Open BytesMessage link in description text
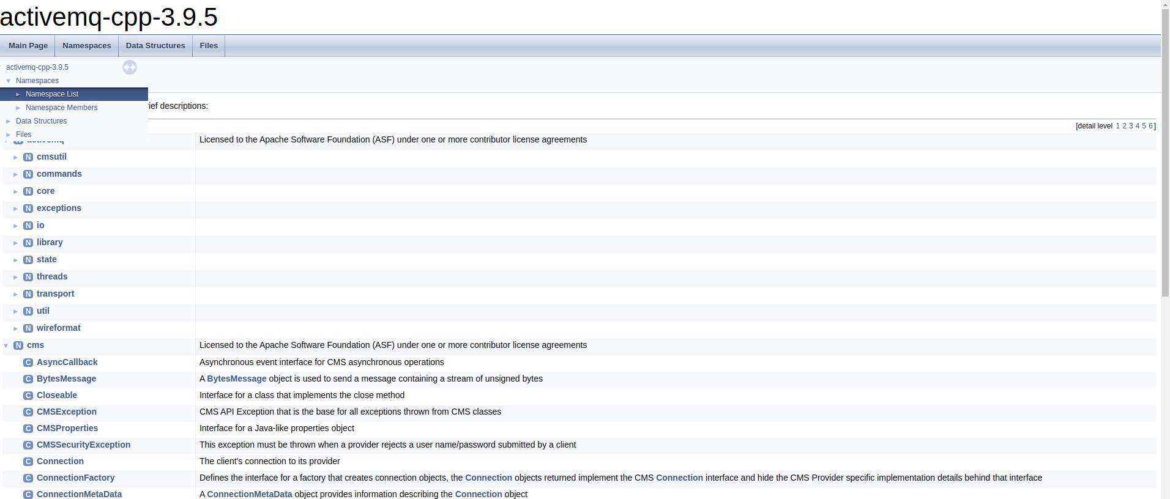 (237, 379)
